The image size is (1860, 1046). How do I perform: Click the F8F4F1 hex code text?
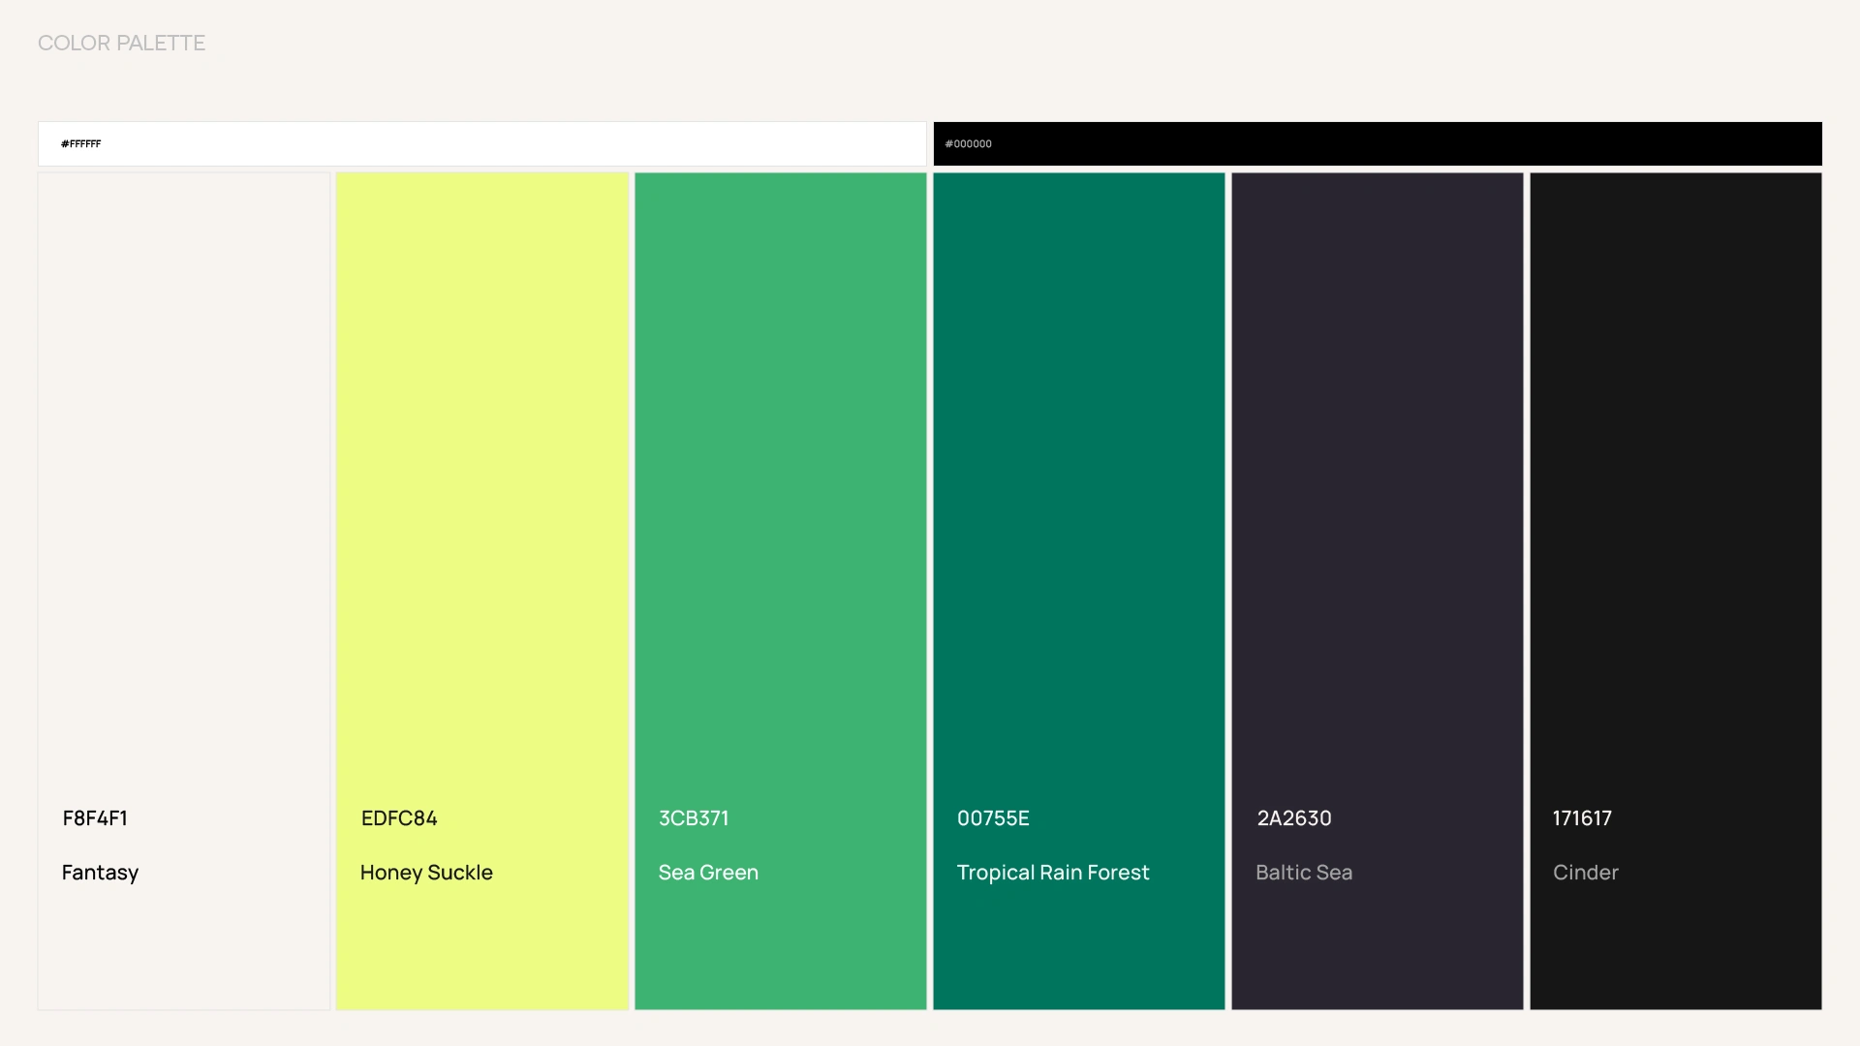tap(95, 818)
